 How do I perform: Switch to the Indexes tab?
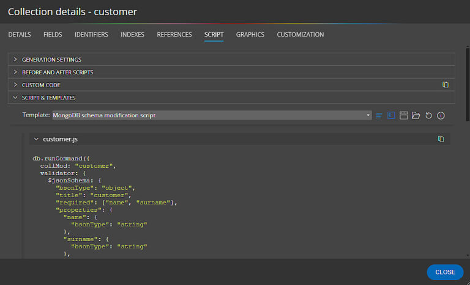(132, 35)
